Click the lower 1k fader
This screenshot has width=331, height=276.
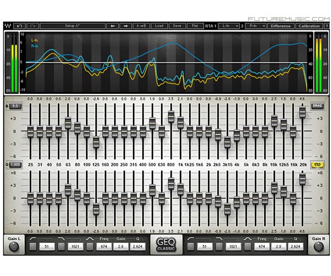click(180, 189)
